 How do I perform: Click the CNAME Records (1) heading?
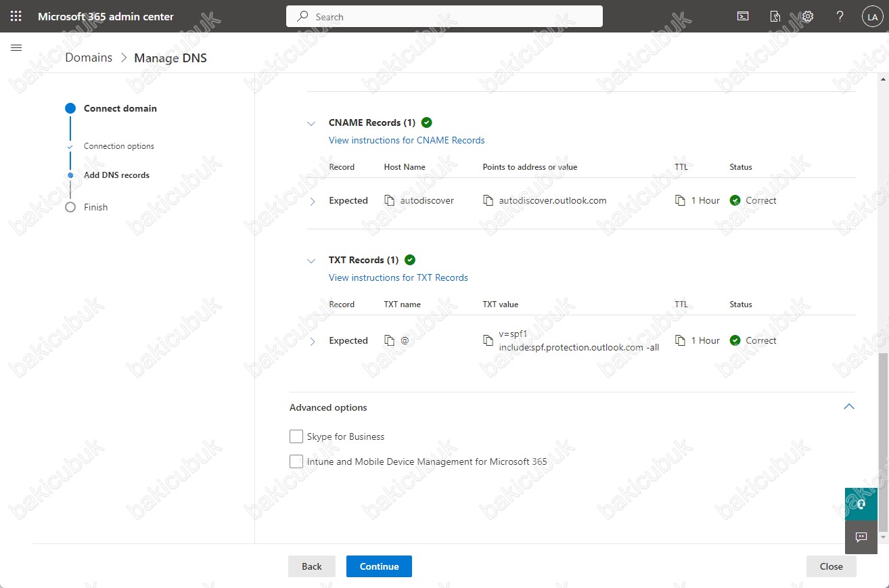372,122
